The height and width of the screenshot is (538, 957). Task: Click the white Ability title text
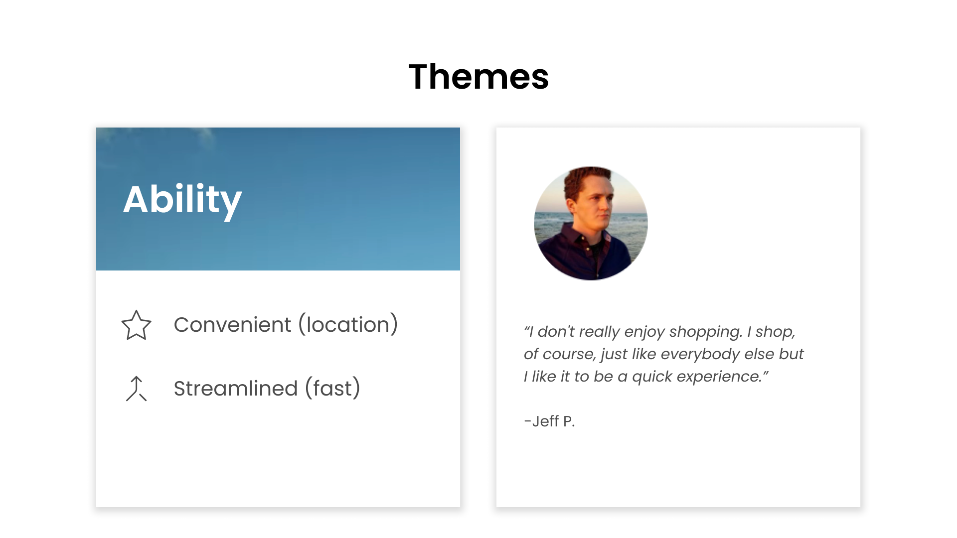point(182,200)
